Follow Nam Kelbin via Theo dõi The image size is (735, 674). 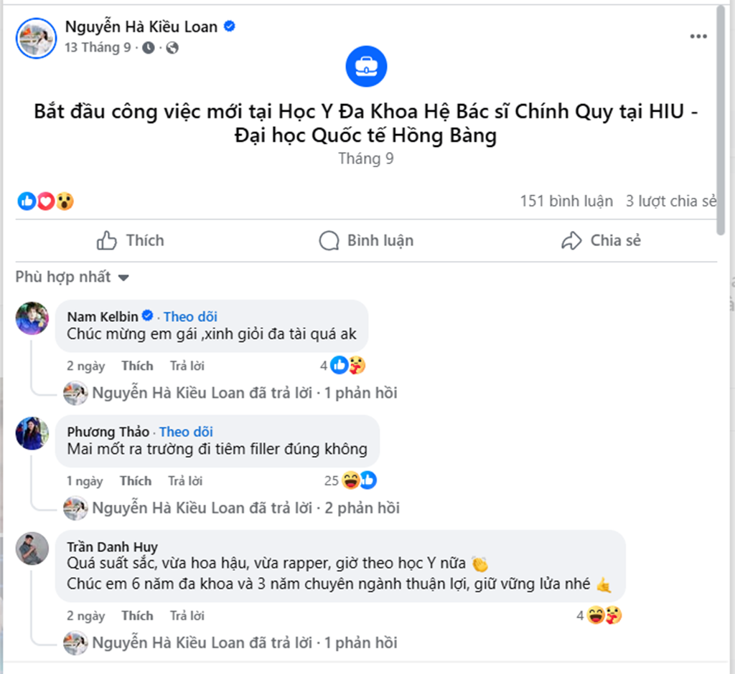[x=190, y=316]
